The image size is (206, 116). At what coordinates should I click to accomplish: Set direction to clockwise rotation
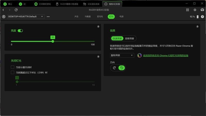click(114, 68)
